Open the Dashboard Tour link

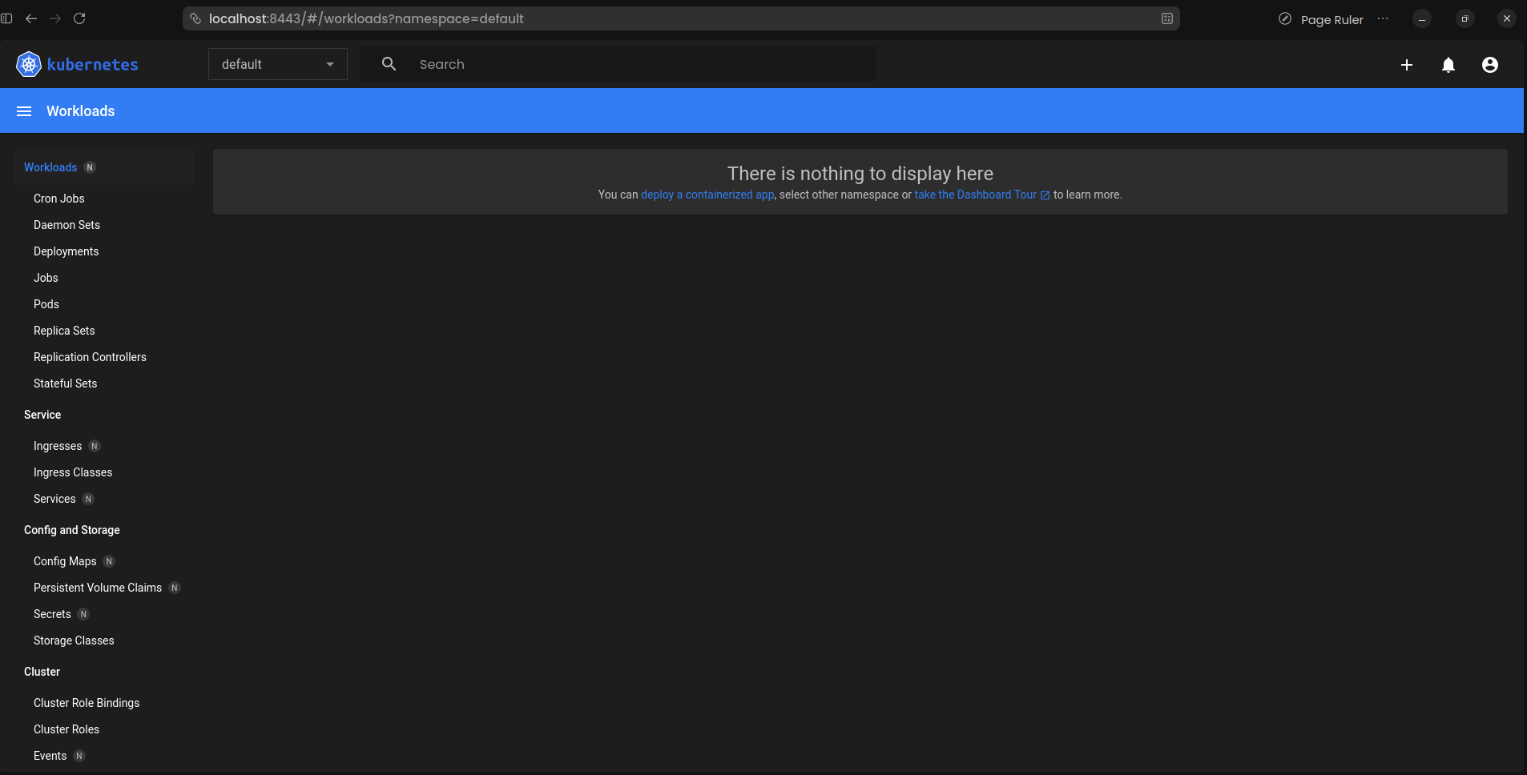click(x=977, y=195)
